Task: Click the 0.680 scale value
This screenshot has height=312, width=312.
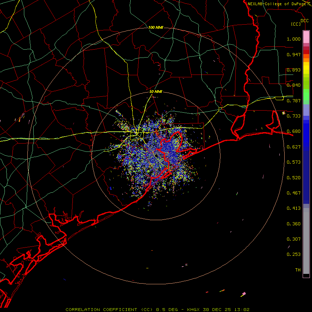Action: pos(294,131)
